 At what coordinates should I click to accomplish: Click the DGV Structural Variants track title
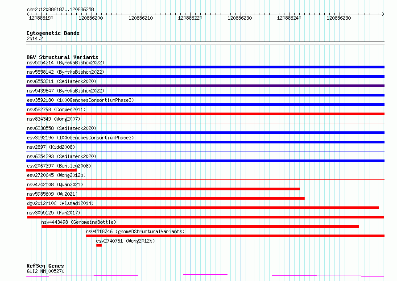(x=62, y=57)
